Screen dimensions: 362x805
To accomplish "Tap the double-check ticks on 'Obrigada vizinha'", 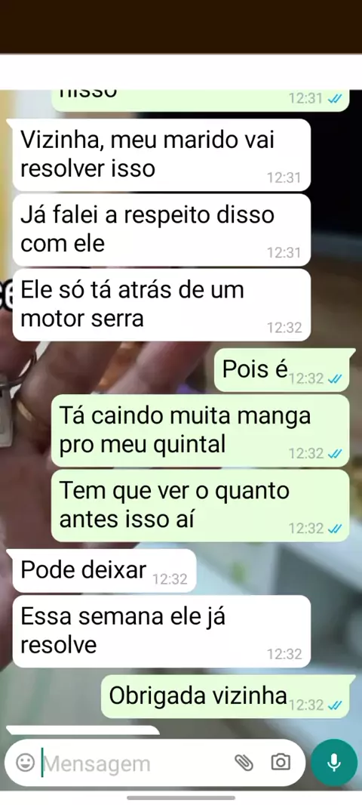I will click(x=334, y=705).
